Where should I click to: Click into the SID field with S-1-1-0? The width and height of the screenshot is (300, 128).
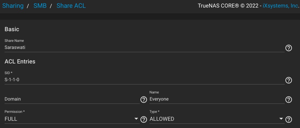[x=144, y=80]
